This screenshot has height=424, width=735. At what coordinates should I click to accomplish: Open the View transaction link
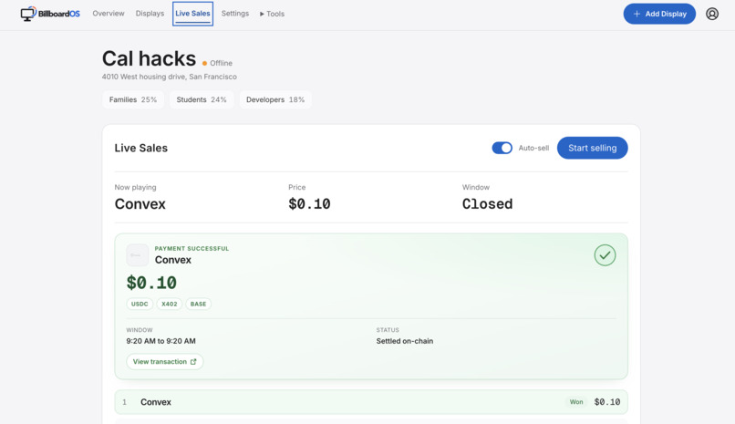pyautogui.click(x=164, y=362)
